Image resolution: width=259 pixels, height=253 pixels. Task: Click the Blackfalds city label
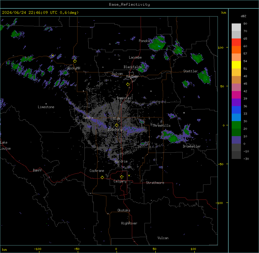click(x=133, y=67)
